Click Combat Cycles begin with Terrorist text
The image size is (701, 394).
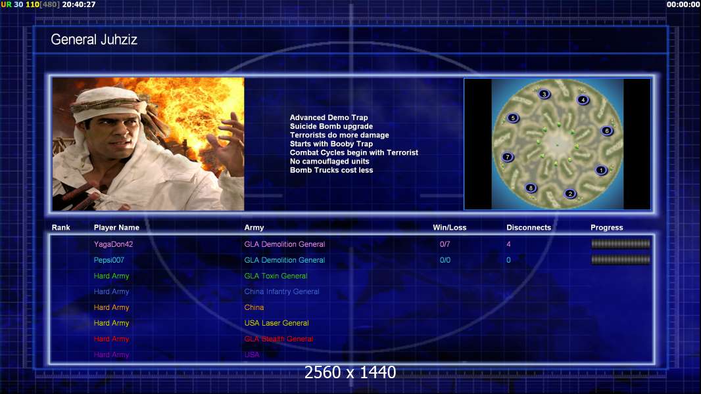[354, 152]
